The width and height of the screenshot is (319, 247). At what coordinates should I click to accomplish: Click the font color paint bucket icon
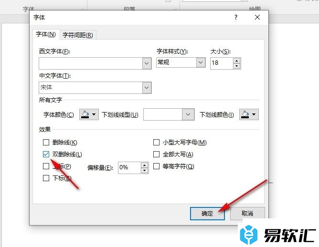pyautogui.click(x=85, y=114)
